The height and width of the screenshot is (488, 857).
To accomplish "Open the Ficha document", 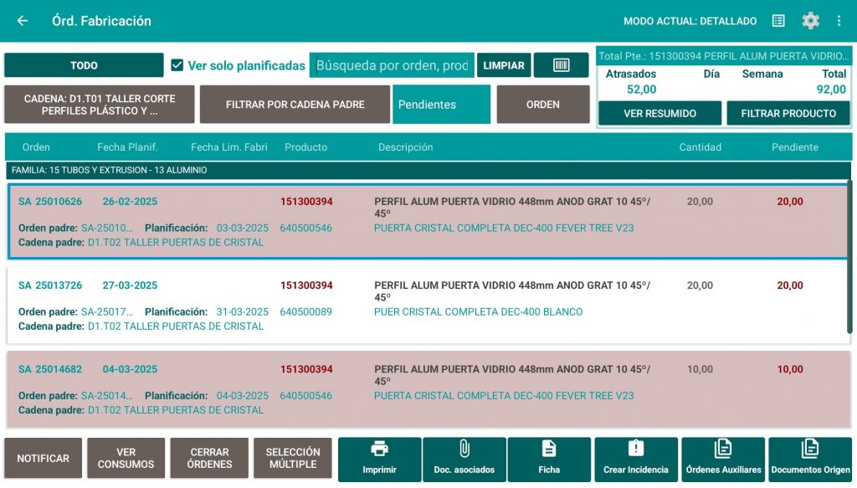I will pos(549,459).
